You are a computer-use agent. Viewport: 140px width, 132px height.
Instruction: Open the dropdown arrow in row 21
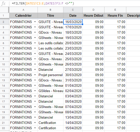[35, 123]
